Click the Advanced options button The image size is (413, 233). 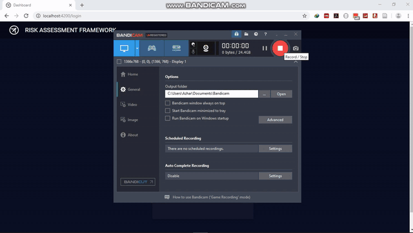tap(276, 120)
